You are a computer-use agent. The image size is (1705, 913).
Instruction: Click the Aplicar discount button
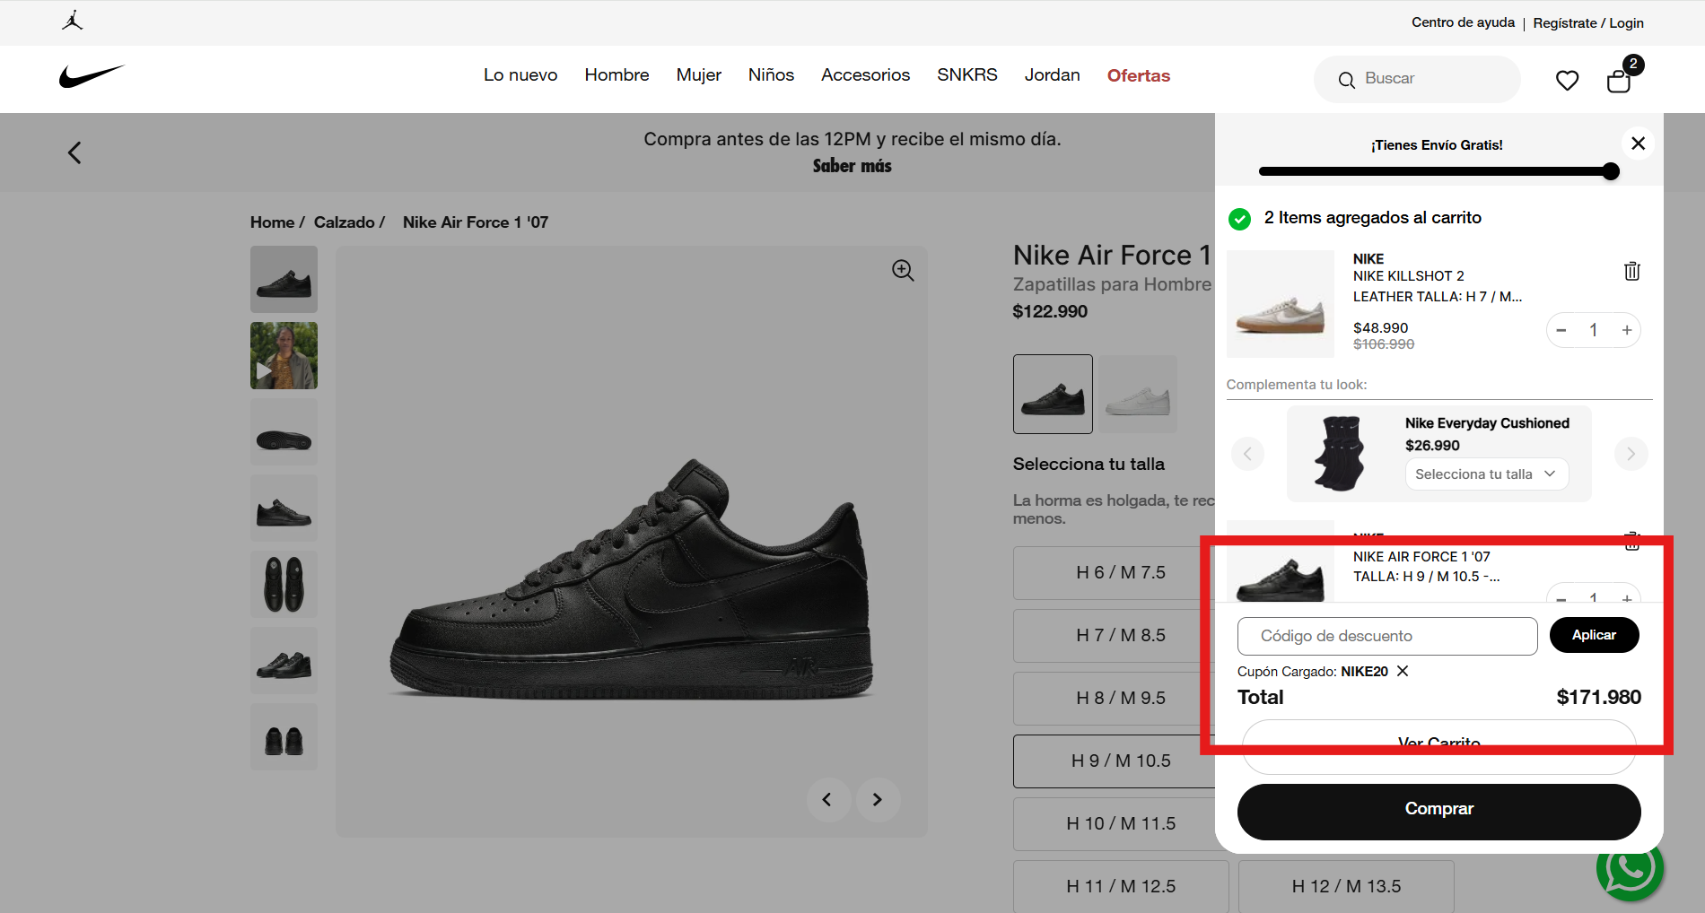pyautogui.click(x=1594, y=635)
